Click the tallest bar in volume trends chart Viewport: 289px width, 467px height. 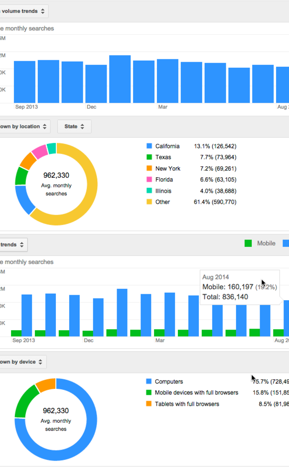pyautogui.click(x=120, y=79)
